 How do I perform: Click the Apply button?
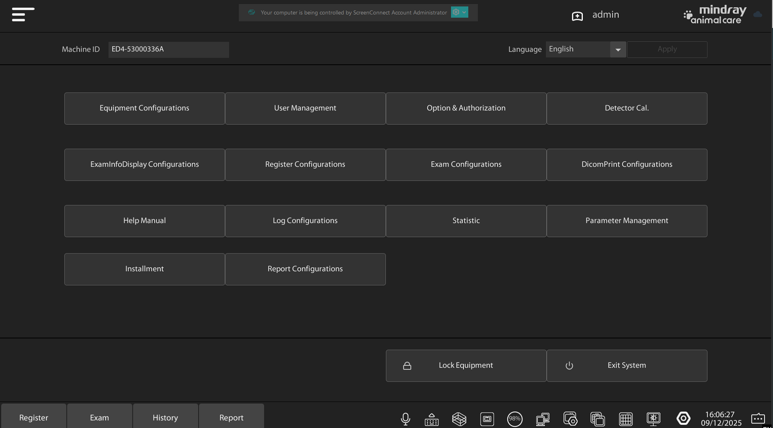pos(667,50)
